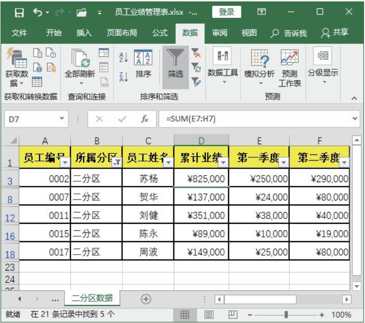
Task: Open the 排序 sort dialog
Action: click(143, 64)
